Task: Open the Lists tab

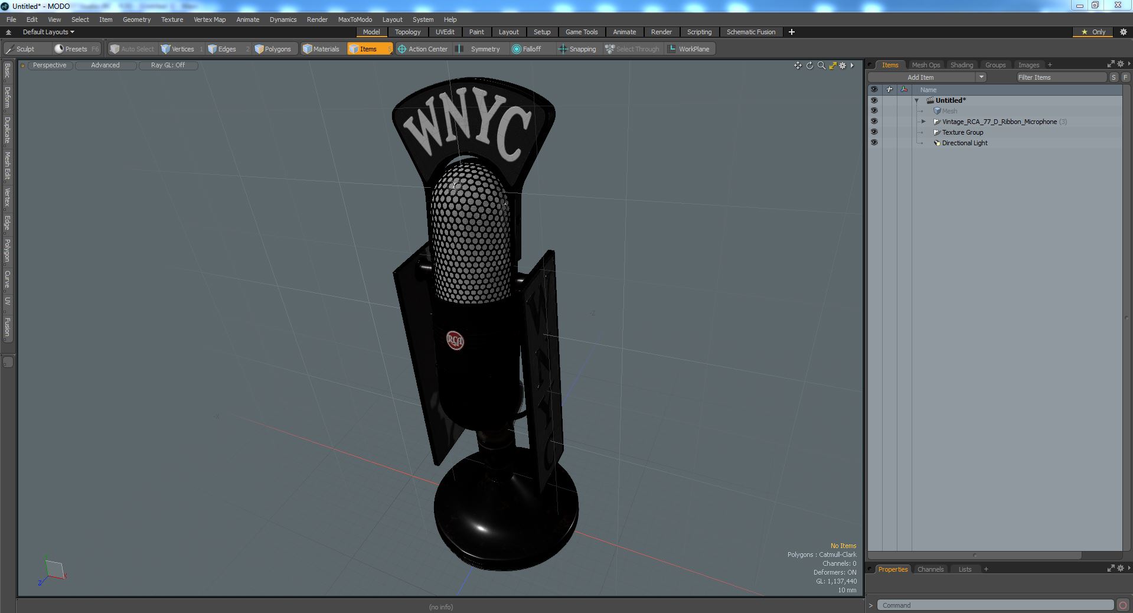Action: tap(965, 569)
